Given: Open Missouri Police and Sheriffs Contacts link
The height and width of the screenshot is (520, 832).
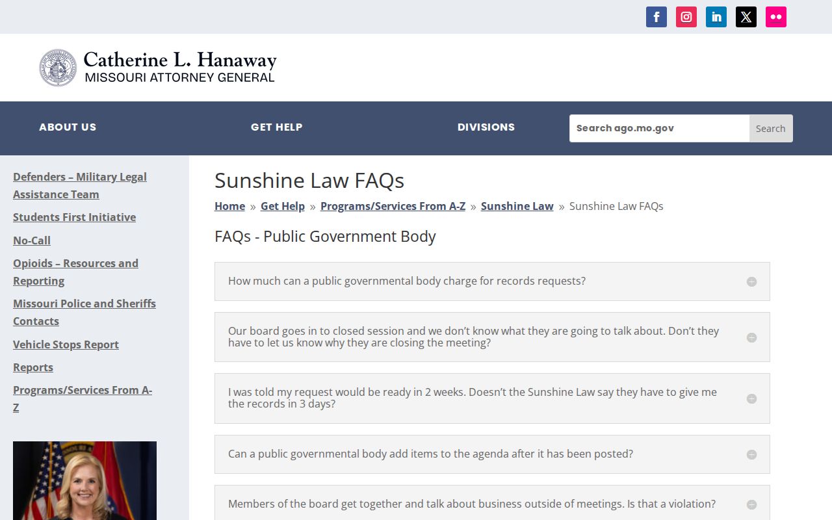Looking at the screenshot, I should (x=84, y=312).
